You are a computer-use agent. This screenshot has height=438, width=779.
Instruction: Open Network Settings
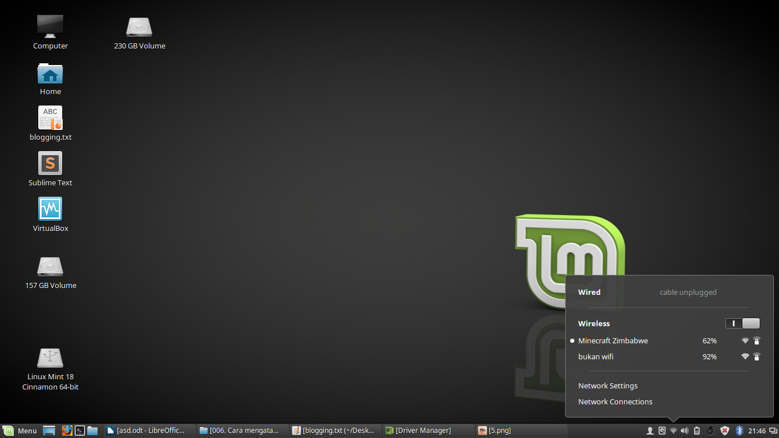point(608,386)
